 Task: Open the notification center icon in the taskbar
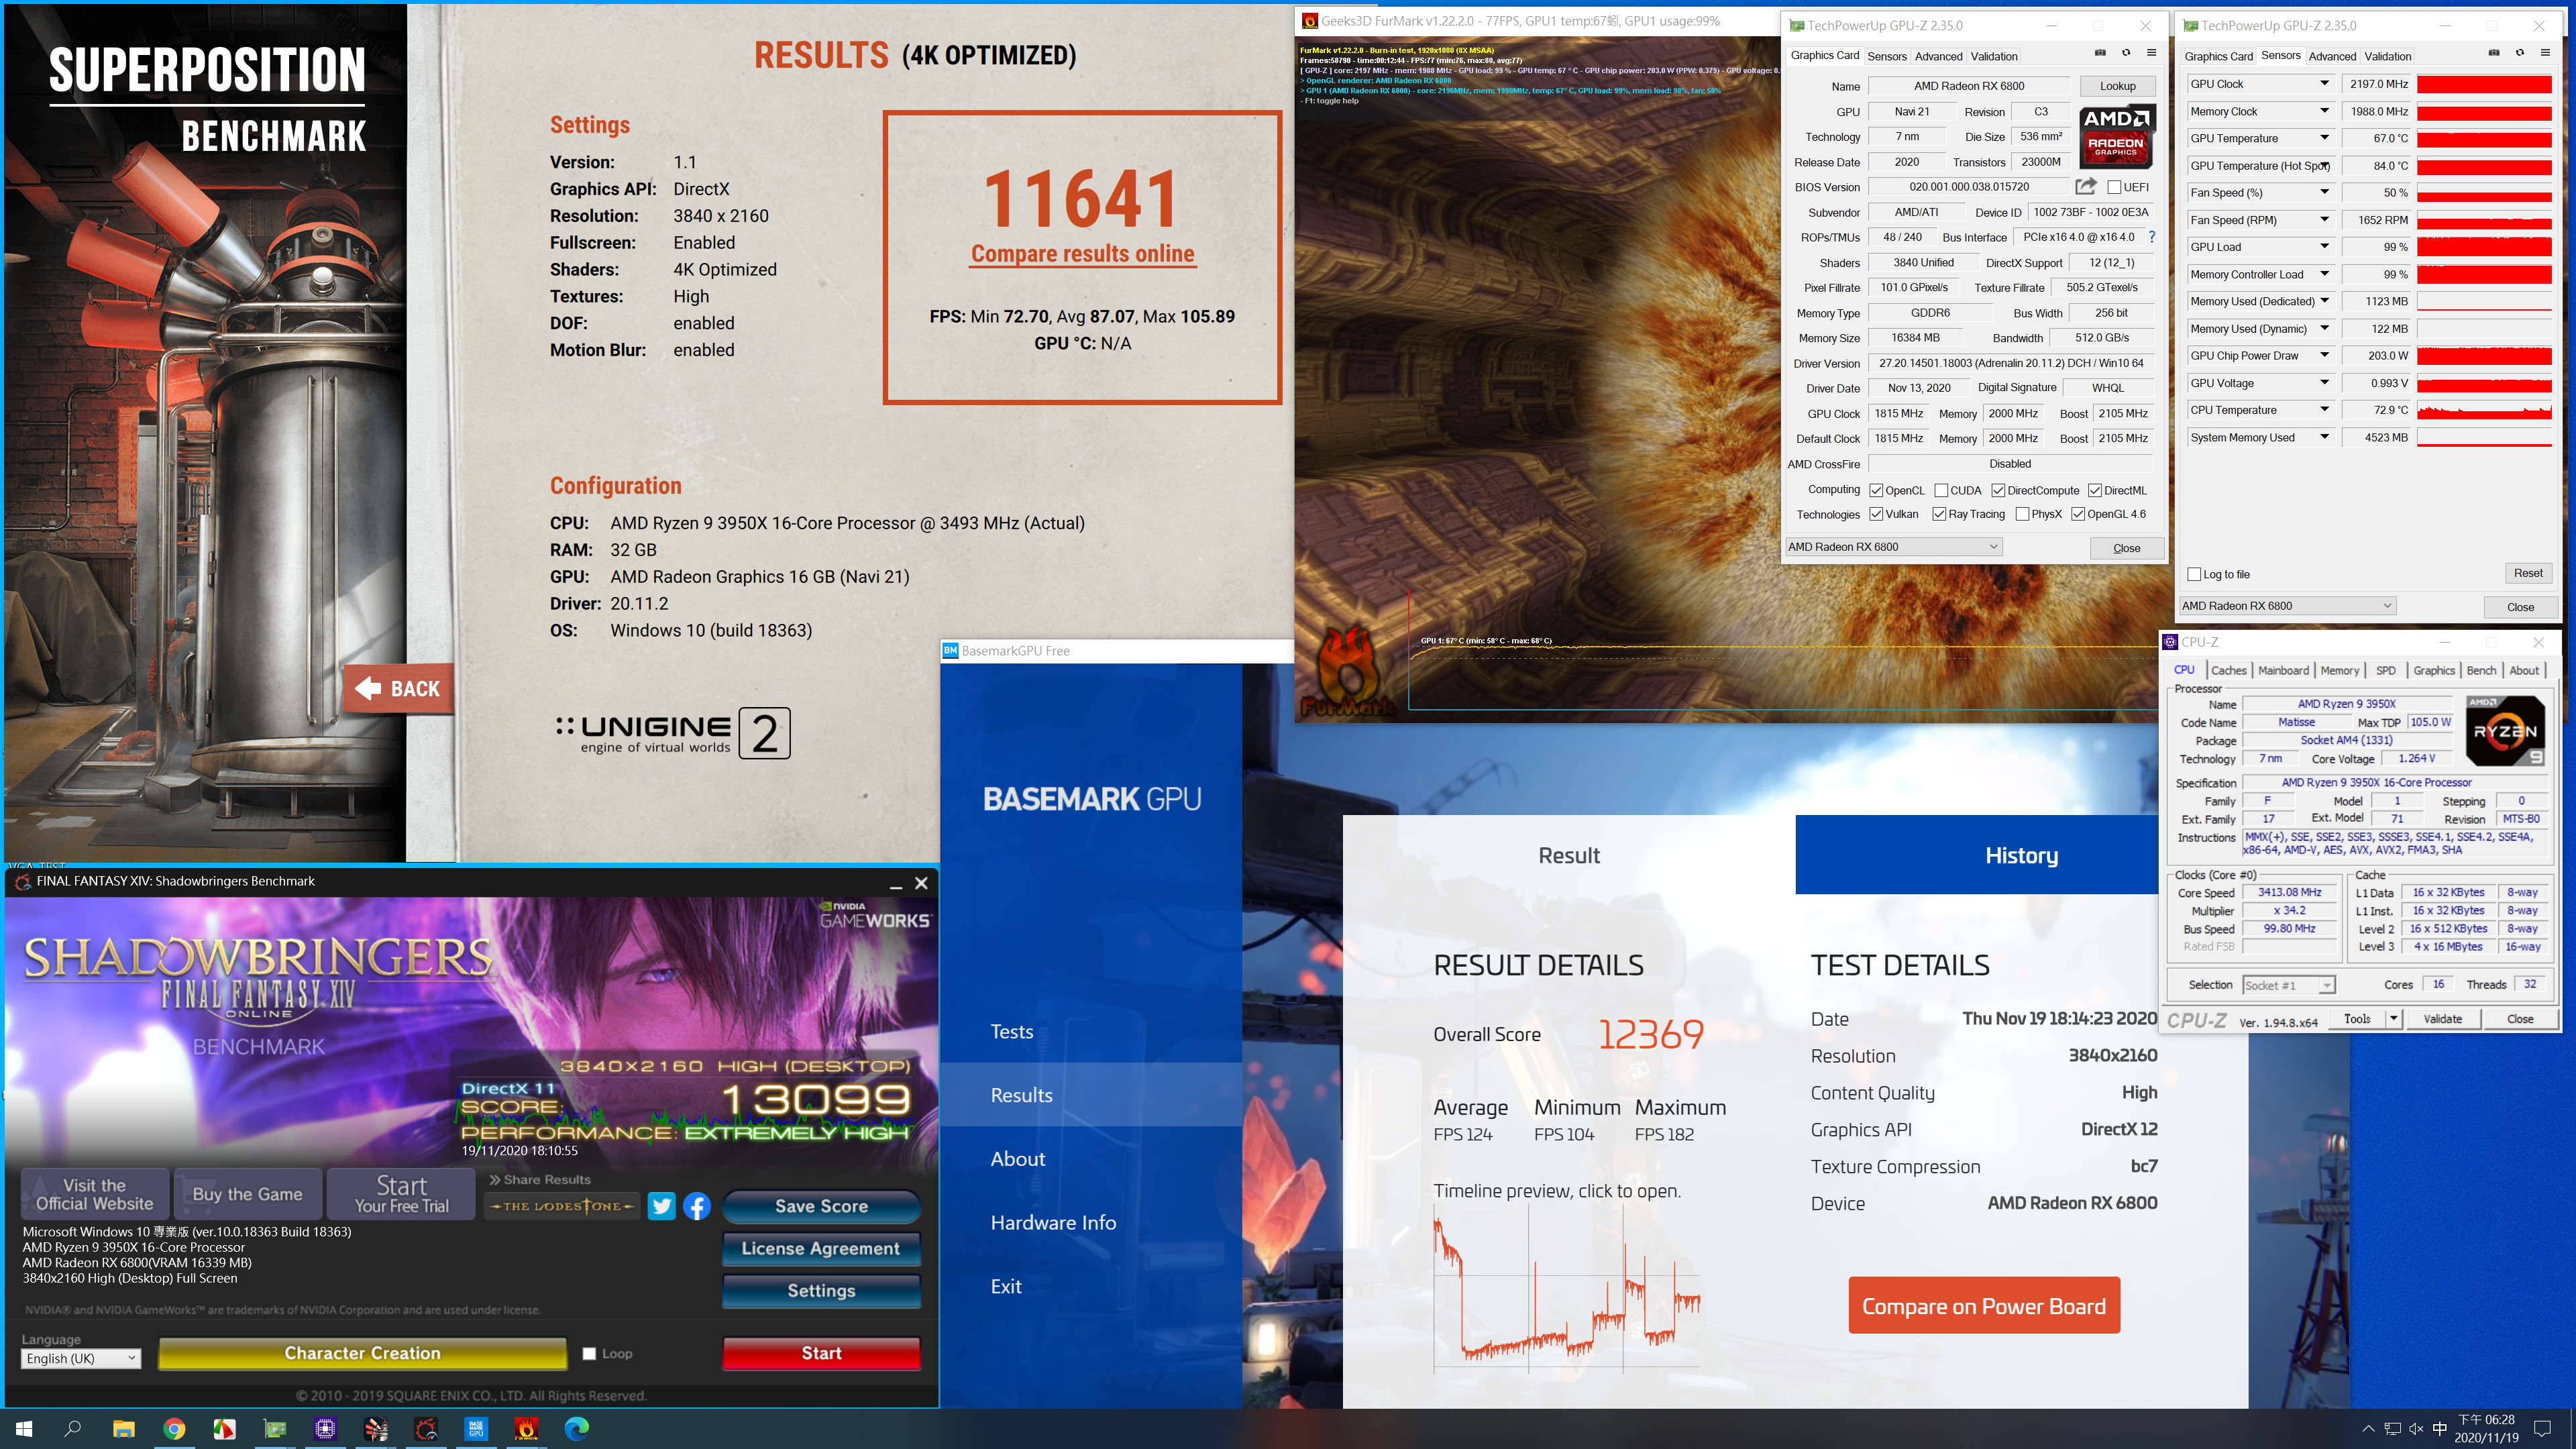coord(2543,1429)
